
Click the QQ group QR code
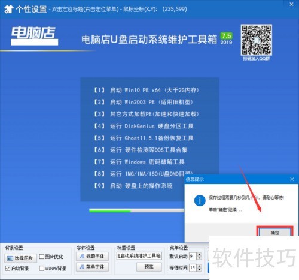tap(257, 40)
